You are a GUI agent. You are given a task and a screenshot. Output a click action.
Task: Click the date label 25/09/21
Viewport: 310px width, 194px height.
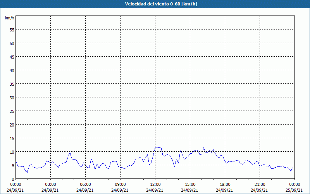click(x=294, y=190)
